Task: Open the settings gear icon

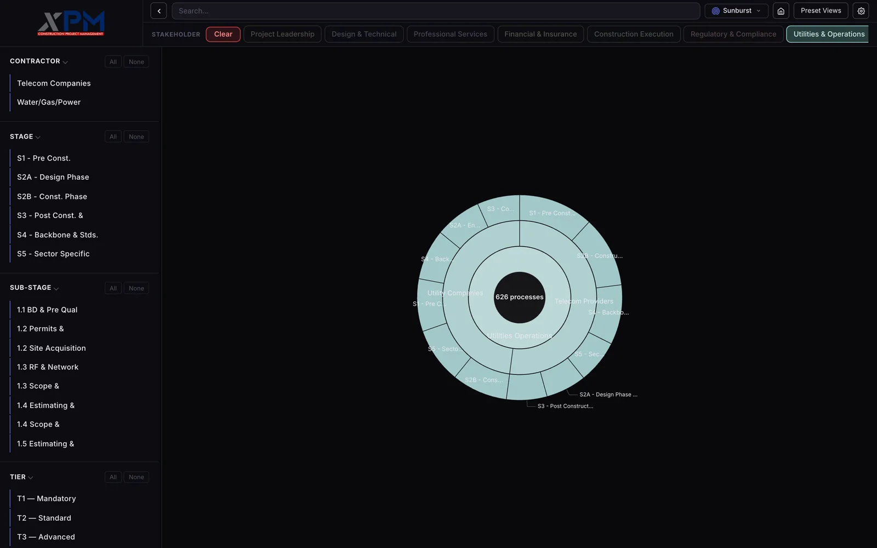Action: point(861,11)
